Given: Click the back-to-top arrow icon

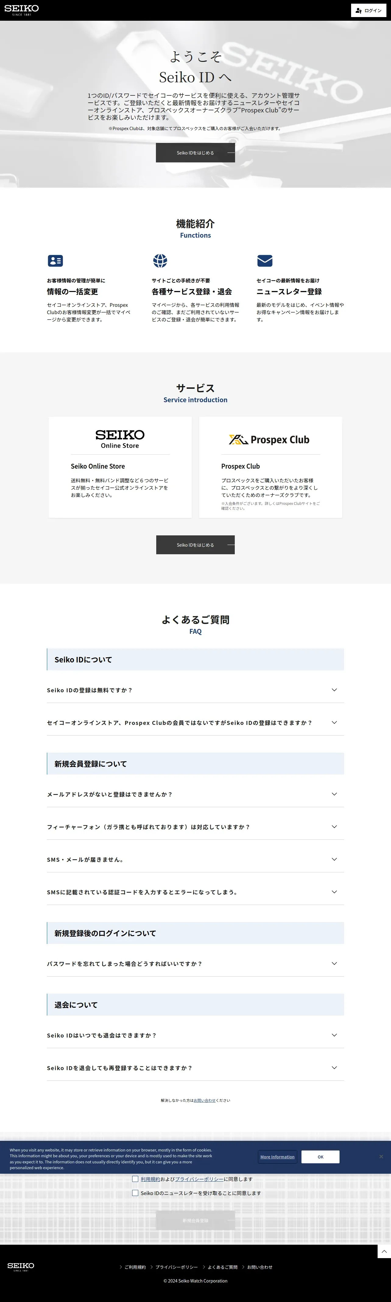Looking at the screenshot, I should [384, 1251].
